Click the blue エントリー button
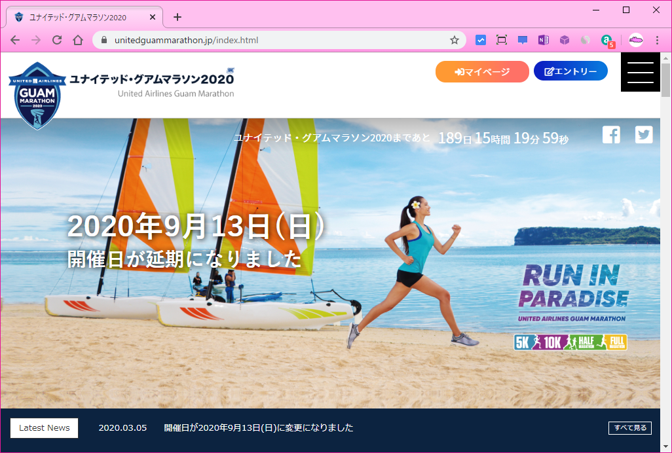 pos(570,71)
